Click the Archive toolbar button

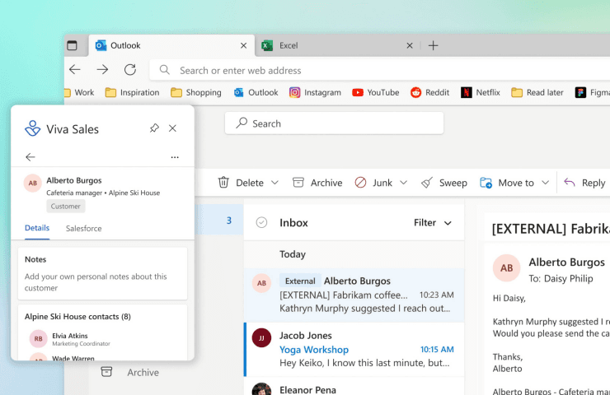[316, 183]
